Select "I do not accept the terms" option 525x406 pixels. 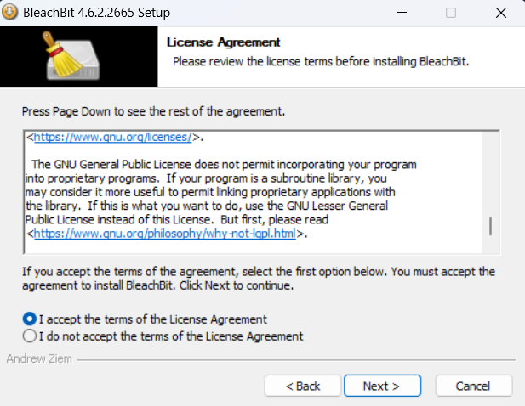pyautogui.click(x=30, y=336)
